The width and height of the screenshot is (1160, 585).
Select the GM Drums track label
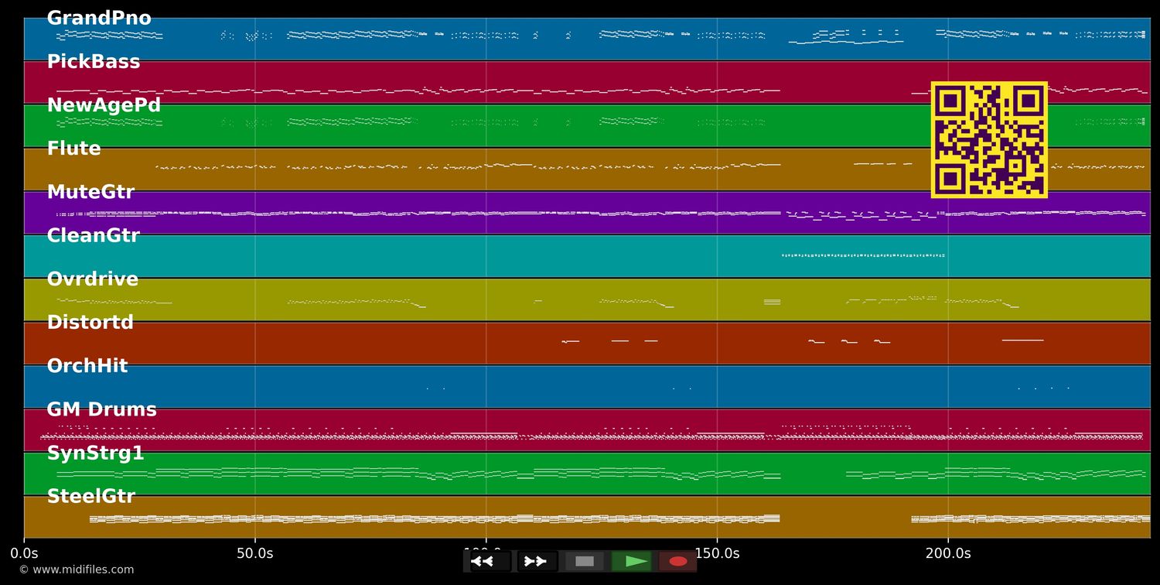pos(101,409)
